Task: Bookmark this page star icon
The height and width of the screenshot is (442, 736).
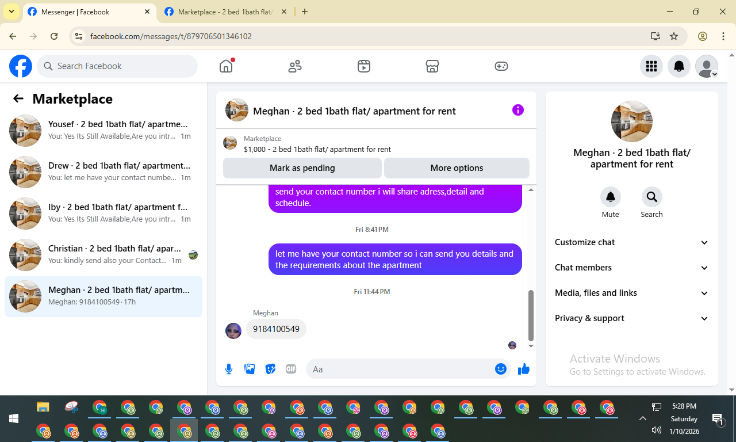Action: [674, 36]
